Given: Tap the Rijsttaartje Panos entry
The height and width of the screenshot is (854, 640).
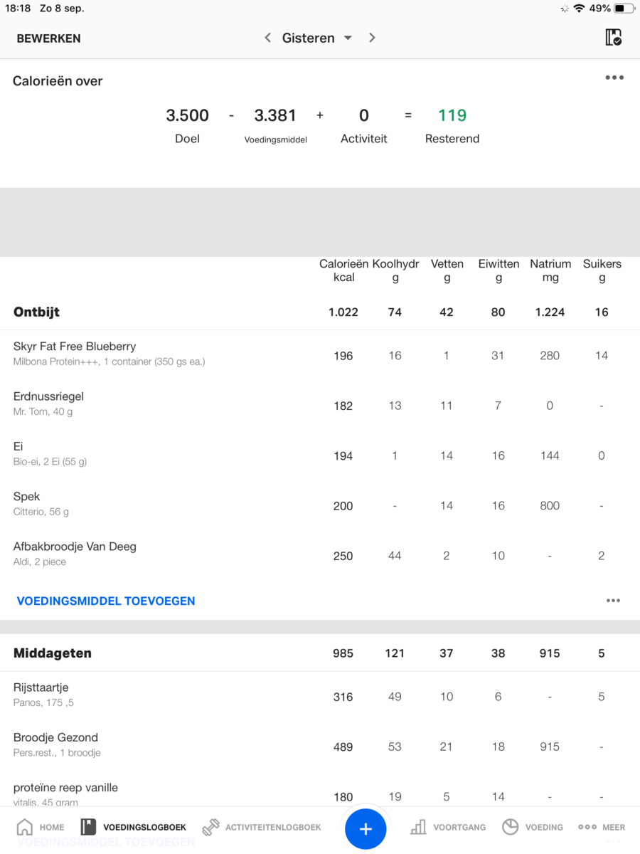Looking at the screenshot, I should 43,695.
